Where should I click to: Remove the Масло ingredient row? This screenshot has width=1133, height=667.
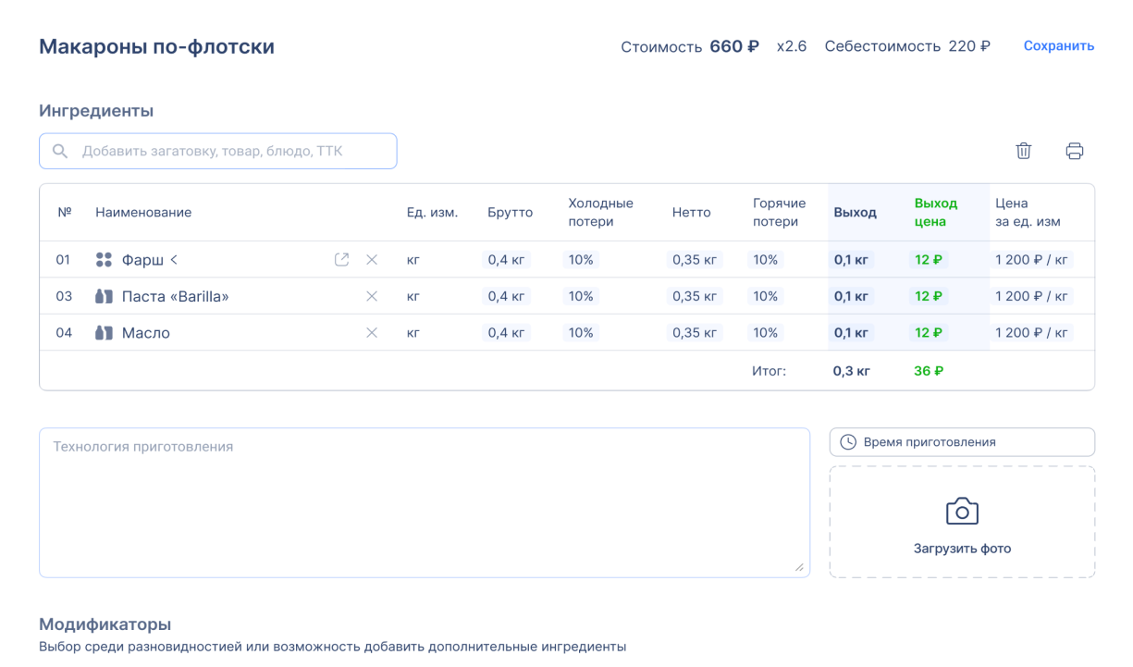[x=372, y=333]
